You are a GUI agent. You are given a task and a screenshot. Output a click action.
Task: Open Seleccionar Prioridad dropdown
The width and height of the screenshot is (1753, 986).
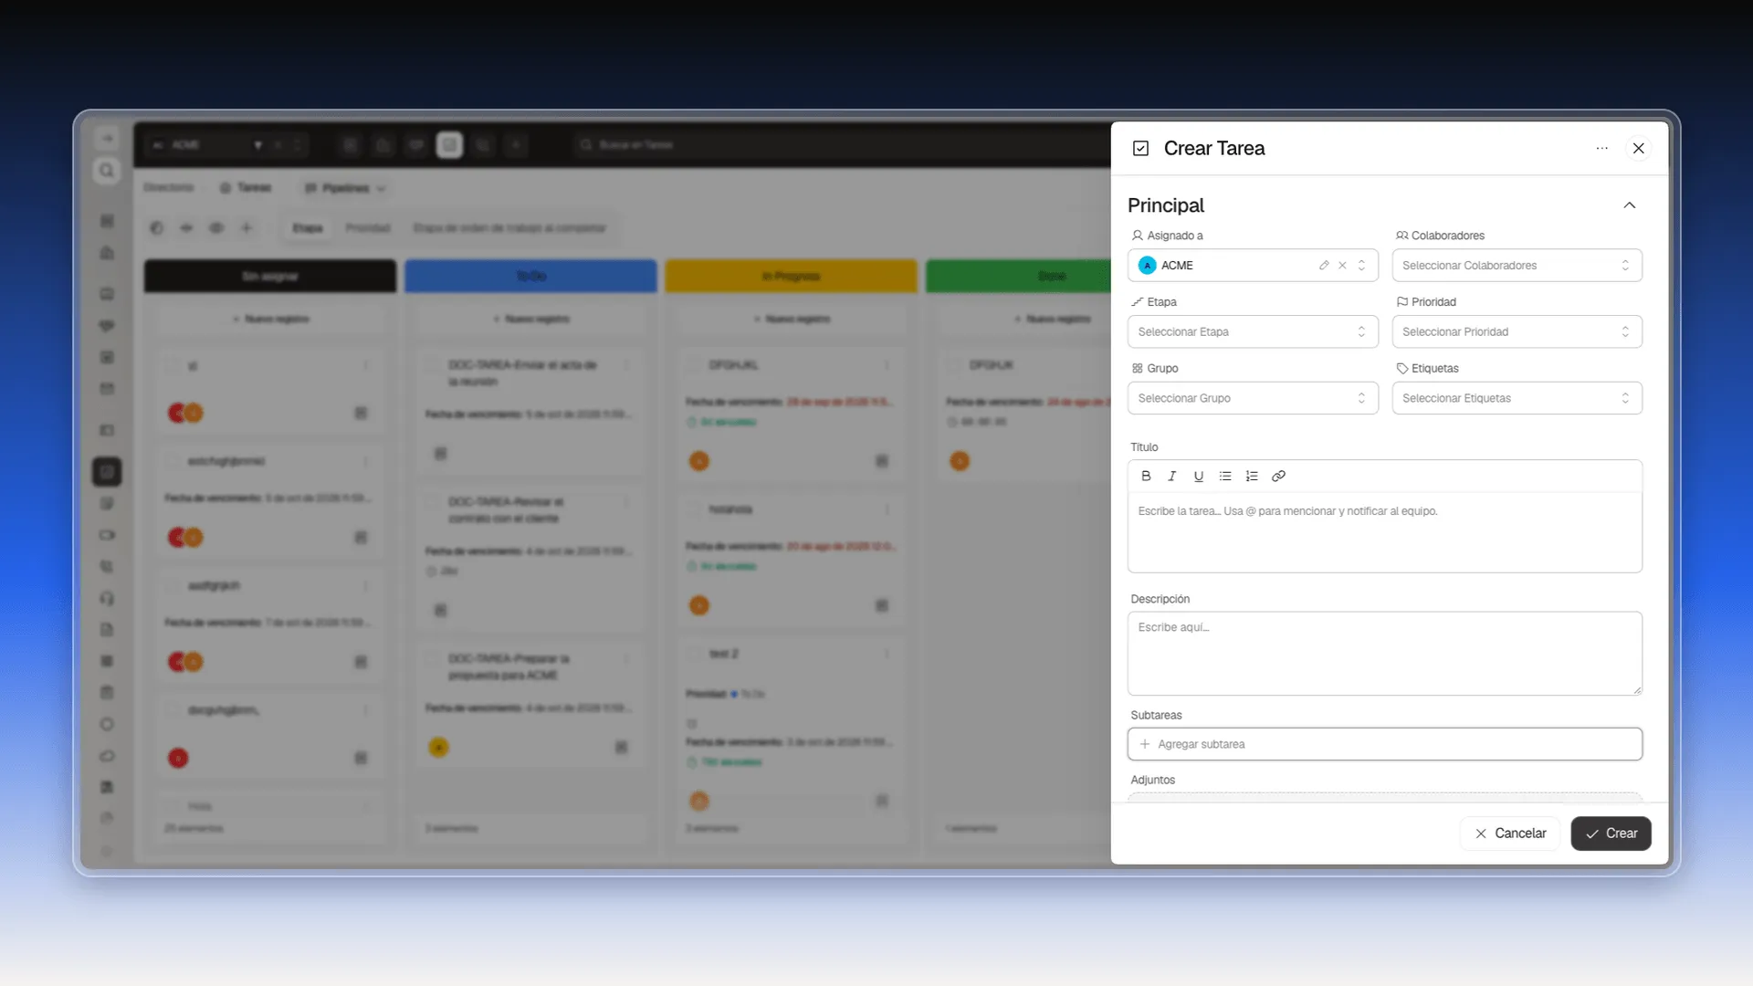(x=1517, y=332)
